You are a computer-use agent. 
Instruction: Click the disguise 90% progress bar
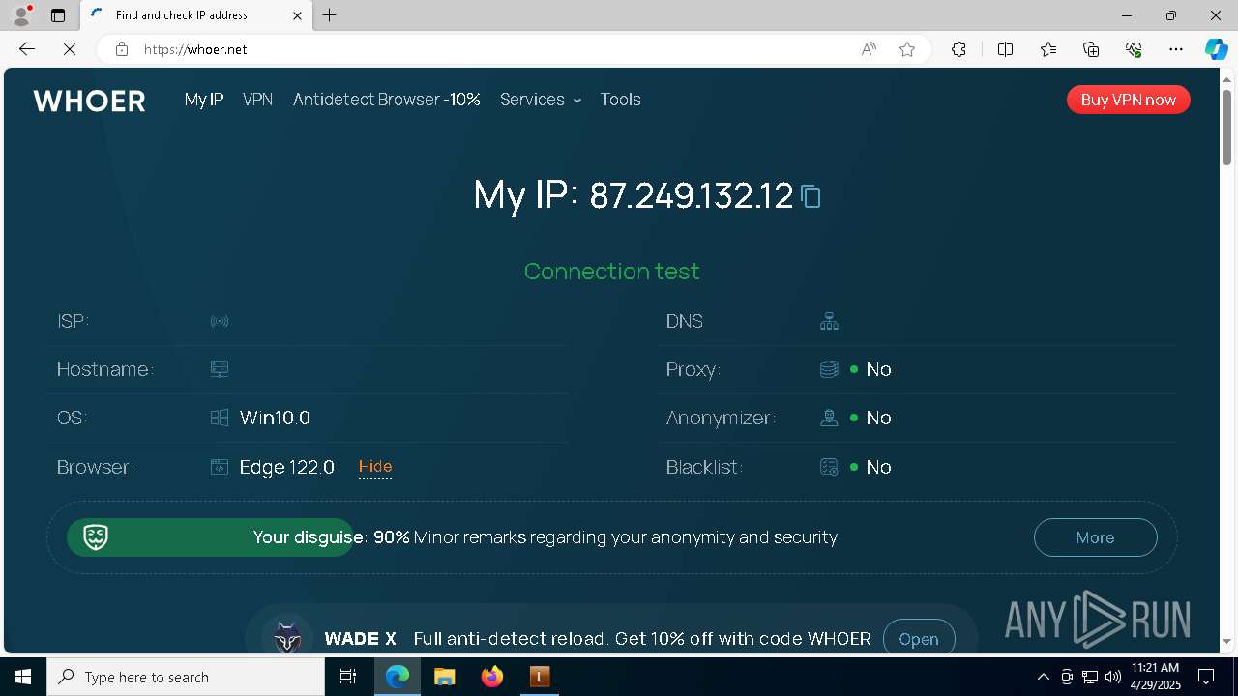210,537
